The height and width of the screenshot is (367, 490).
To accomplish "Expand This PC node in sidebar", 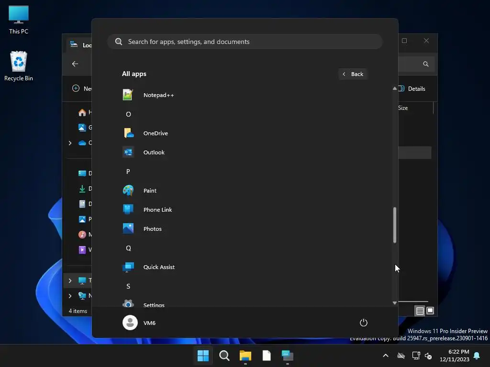I will (x=70, y=281).
